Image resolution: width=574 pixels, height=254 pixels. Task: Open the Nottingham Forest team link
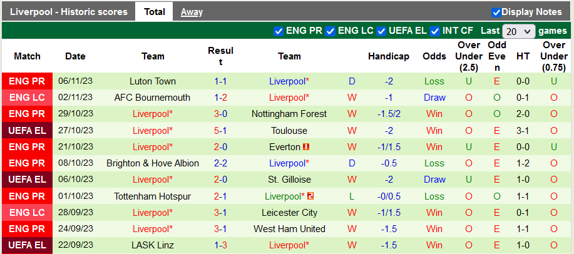pos(289,114)
